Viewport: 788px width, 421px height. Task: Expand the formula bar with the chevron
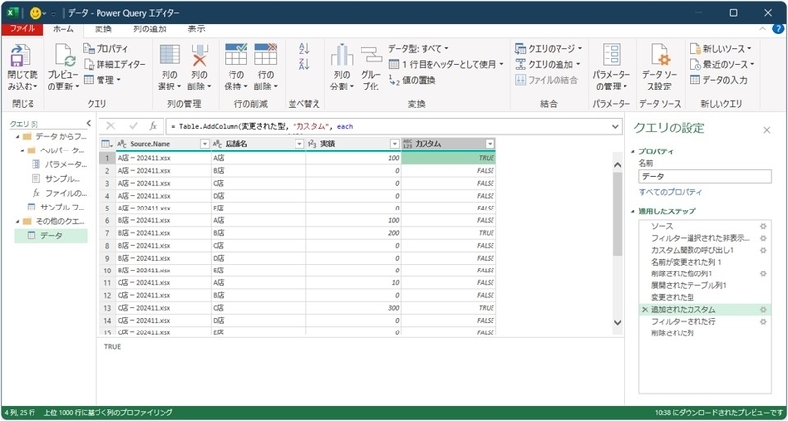pyautogui.click(x=615, y=127)
